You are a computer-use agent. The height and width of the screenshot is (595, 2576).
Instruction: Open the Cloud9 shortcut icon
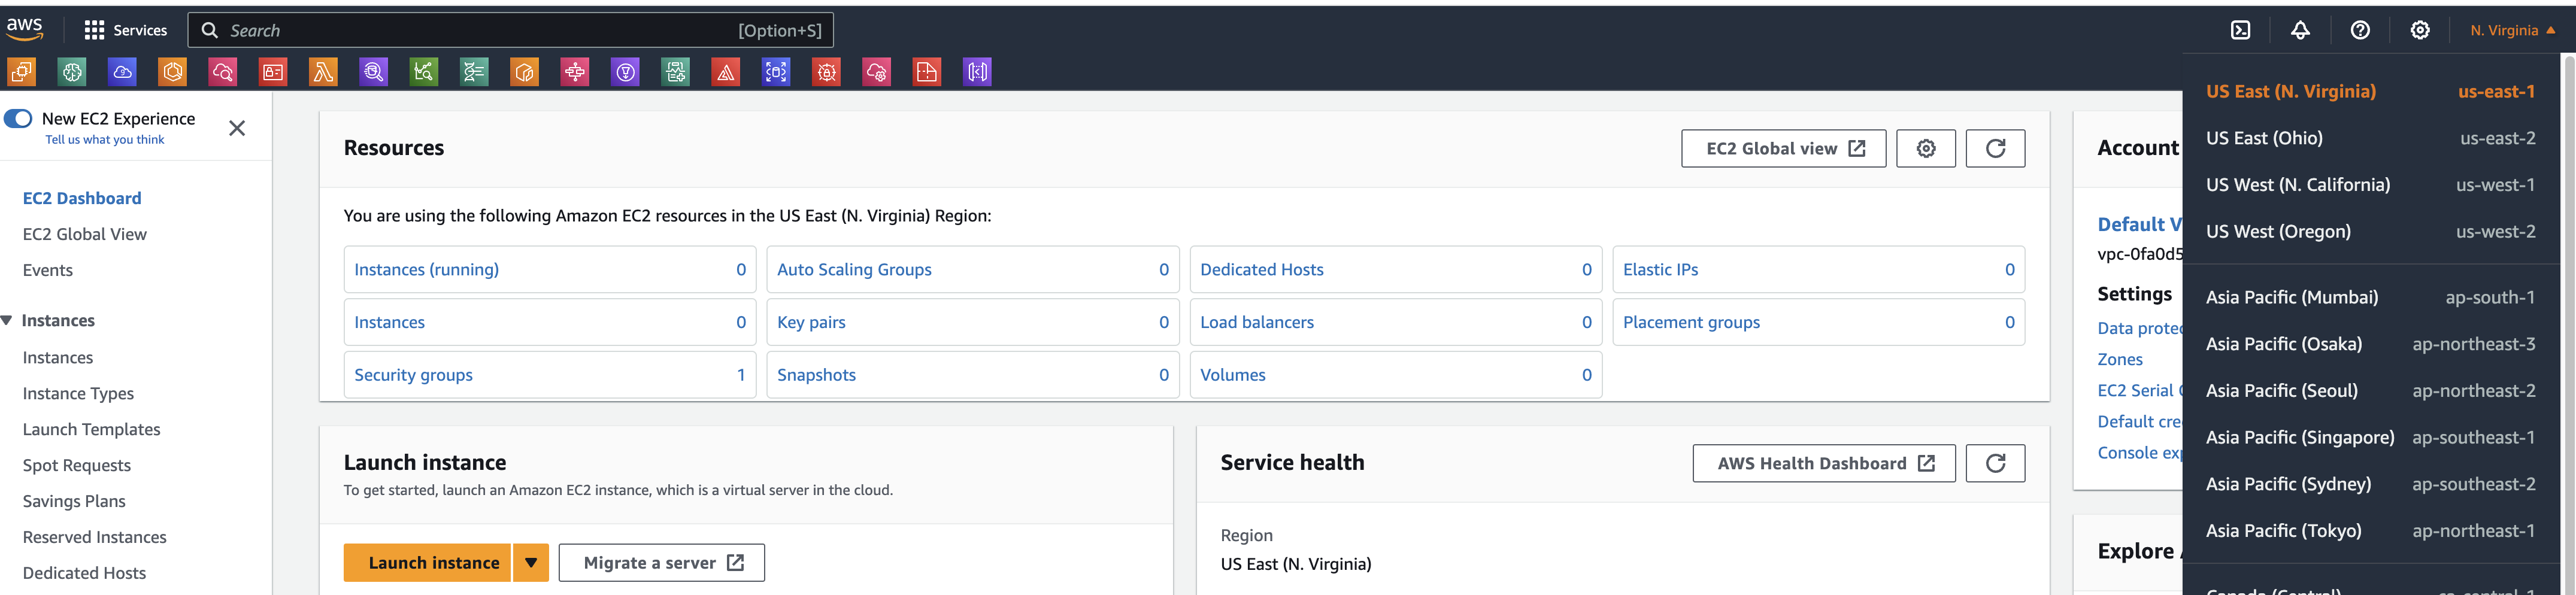click(122, 72)
